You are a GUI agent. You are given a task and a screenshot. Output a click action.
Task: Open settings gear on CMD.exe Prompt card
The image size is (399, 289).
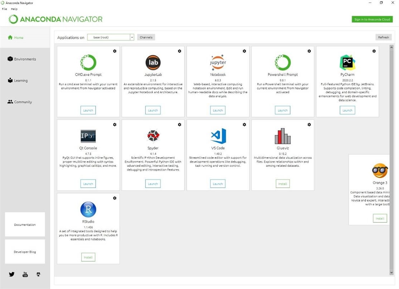pyautogui.click(x=115, y=51)
